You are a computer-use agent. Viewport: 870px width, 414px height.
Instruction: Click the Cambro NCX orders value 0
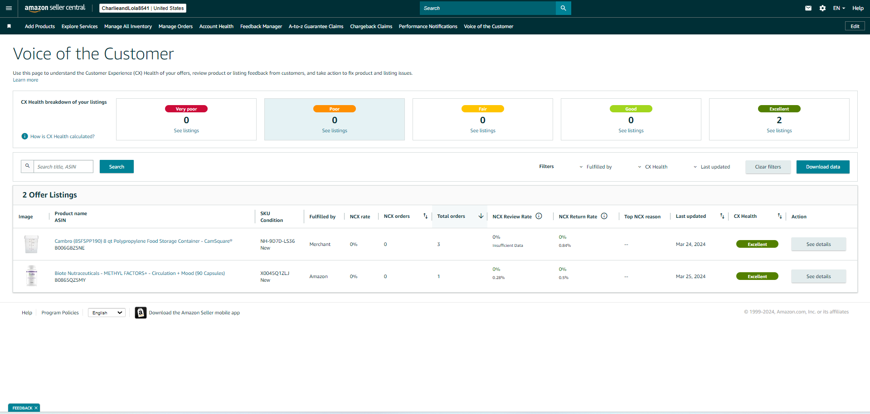pos(385,244)
